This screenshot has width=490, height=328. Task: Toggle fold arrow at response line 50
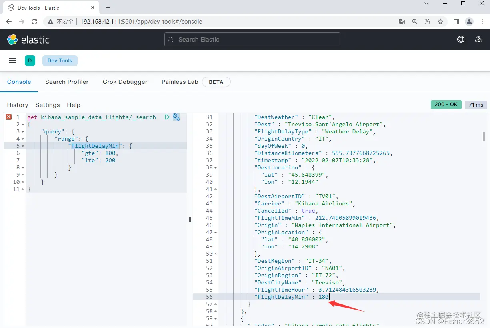pyautogui.click(x=216, y=254)
